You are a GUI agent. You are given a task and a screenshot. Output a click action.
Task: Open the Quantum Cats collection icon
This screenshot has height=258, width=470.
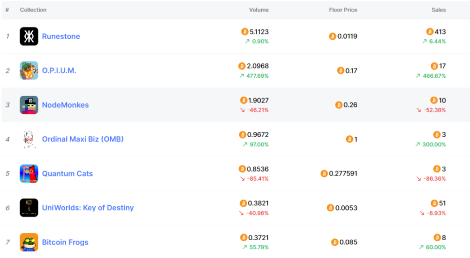[29, 173]
